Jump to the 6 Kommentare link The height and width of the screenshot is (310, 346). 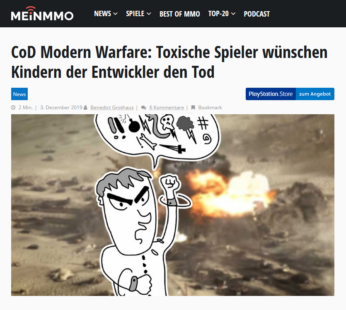167,108
